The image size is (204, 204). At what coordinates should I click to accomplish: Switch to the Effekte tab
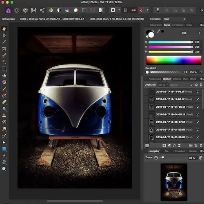click(177, 79)
